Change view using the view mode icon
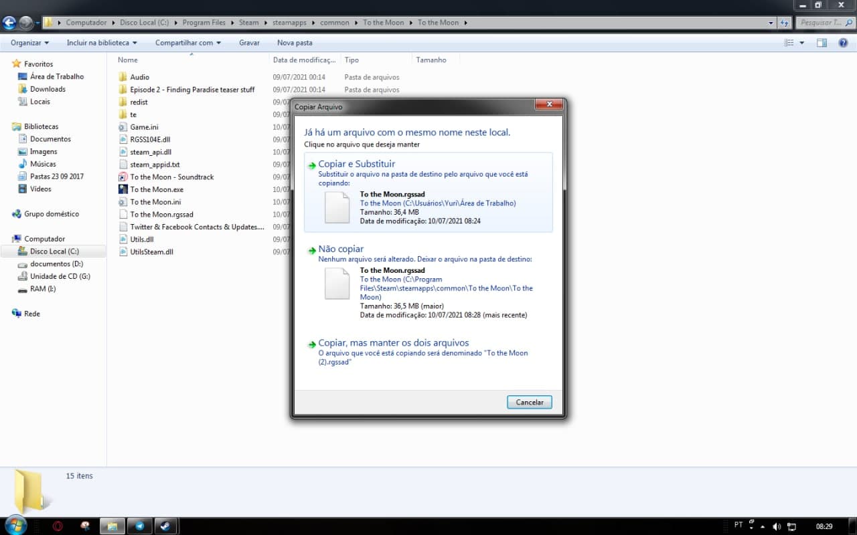The image size is (857, 535). [789, 43]
